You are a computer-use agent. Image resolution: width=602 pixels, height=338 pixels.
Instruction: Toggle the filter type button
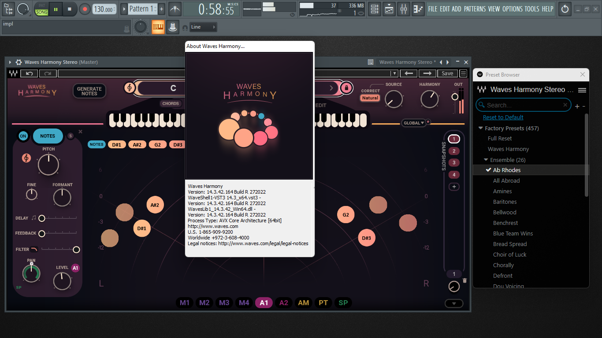[34, 249]
